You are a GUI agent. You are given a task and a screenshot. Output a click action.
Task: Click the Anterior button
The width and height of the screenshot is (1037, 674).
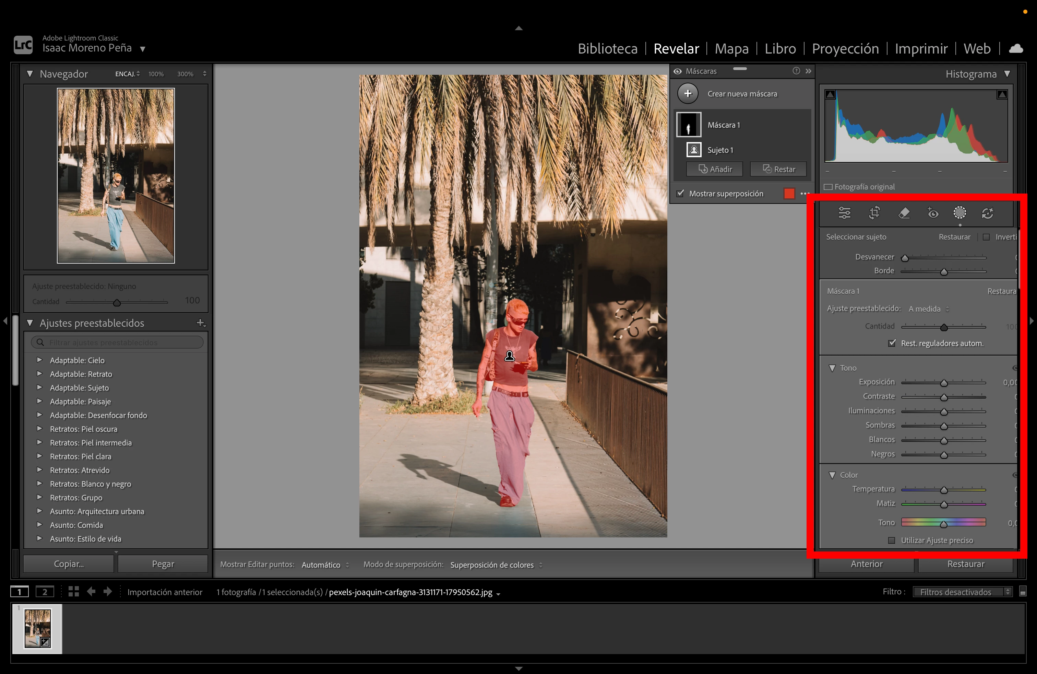(866, 564)
